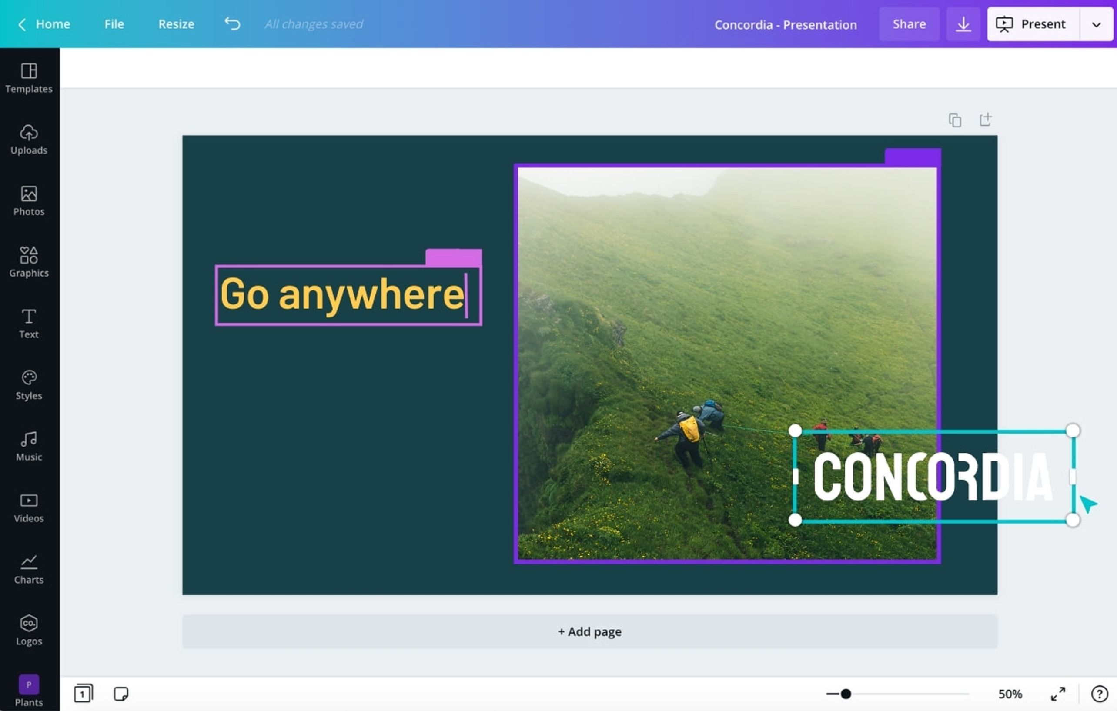Image resolution: width=1117 pixels, height=711 pixels.
Task: Click the Share button
Action: (x=909, y=24)
